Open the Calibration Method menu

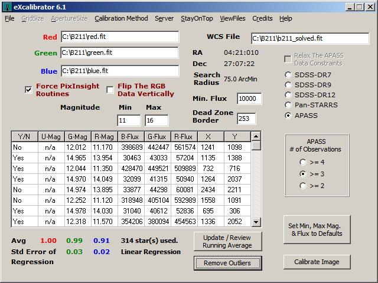coord(121,18)
